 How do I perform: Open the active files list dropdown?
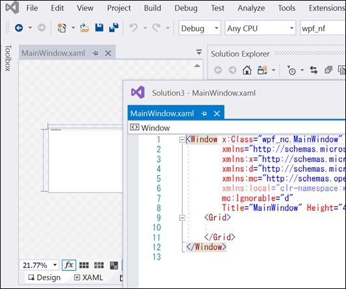199,52
